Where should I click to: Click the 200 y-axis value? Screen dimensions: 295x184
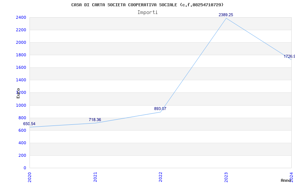(22, 155)
